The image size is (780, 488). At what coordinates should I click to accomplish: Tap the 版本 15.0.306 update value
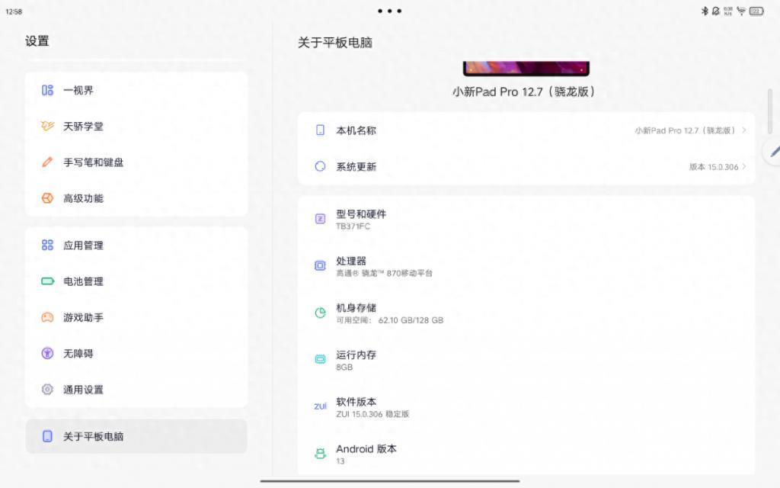[x=713, y=167]
